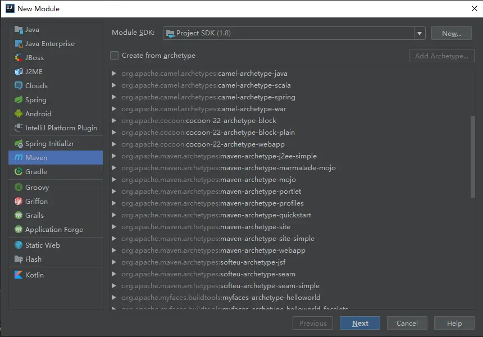Click the archetype list vertical scrollbar
Image resolution: width=483 pixels, height=337 pixels.
(473, 156)
